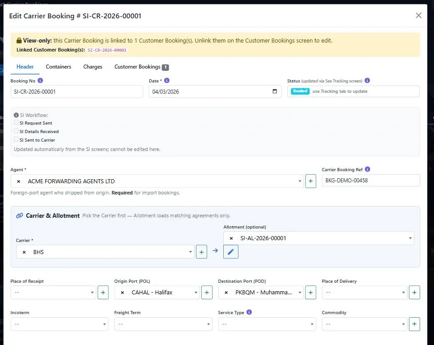Expand the Allotment dropdown
This screenshot has height=345, width=434.
click(410, 238)
